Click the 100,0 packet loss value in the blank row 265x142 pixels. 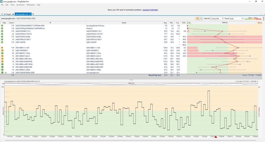coord(184,45)
